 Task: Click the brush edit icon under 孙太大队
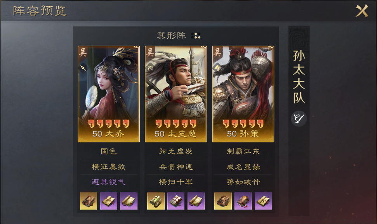tap(299, 119)
